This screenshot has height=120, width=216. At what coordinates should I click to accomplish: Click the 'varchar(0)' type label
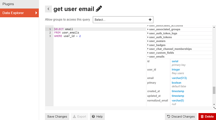178,101
